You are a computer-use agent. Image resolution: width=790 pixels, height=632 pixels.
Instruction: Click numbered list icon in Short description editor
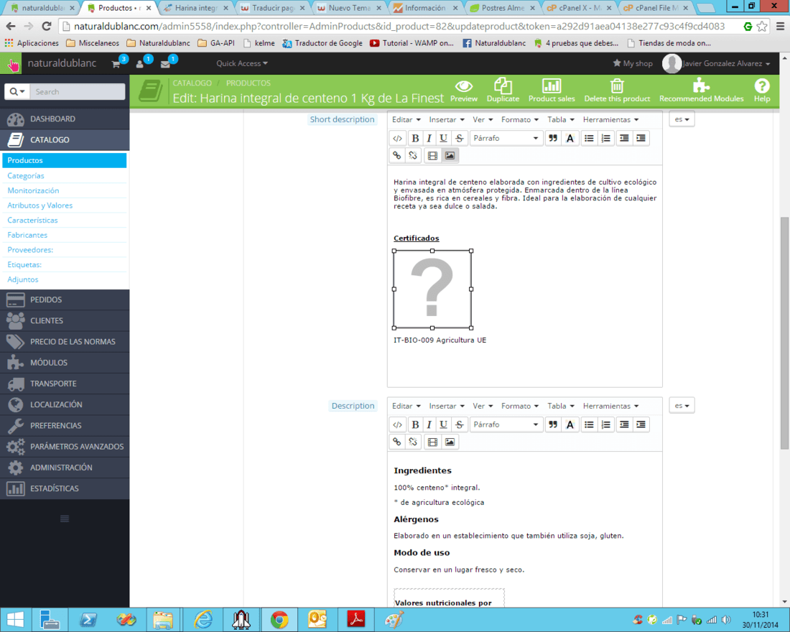click(606, 138)
